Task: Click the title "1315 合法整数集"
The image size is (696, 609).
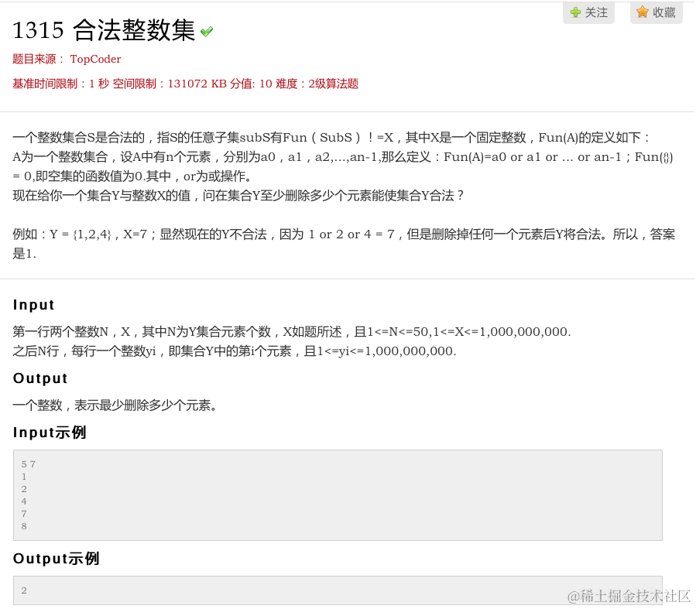Action: tap(104, 30)
